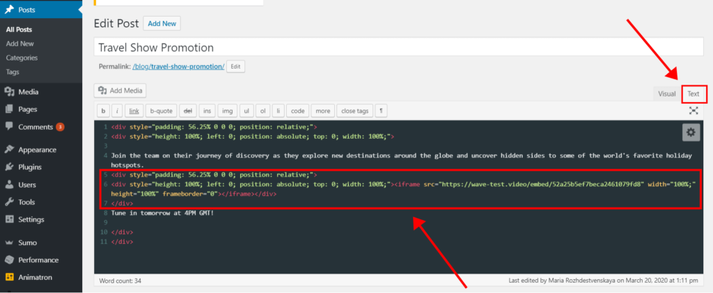The width and height of the screenshot is (713, 293).
Task: Switch to the Text editor tab
Action: (x=694, y=94)
